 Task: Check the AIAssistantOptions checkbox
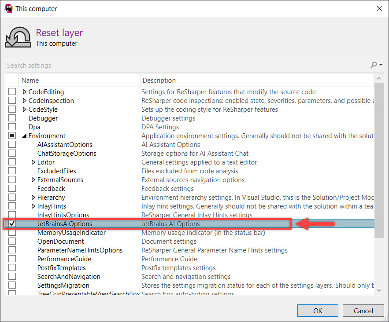point(12,144)
